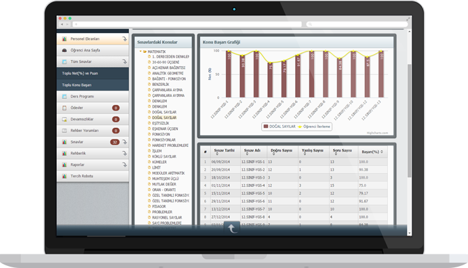Toggle DOĞAL SAYILAR series in chart legend
The image size is (468, 268).
tap(279, 127)
